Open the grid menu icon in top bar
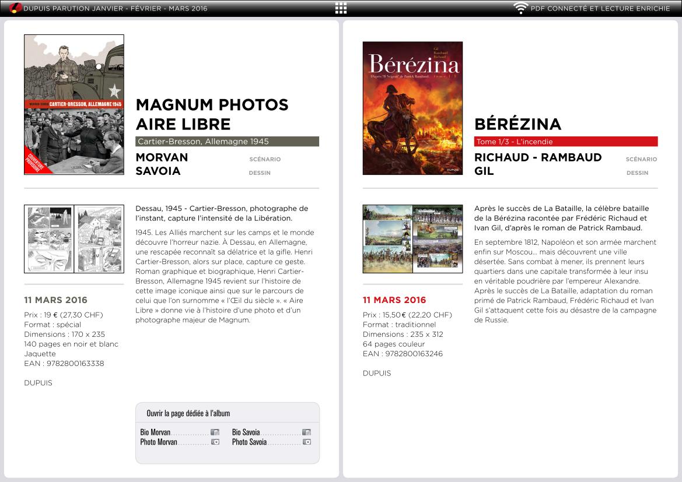682x482 pixels. [341, 8]
